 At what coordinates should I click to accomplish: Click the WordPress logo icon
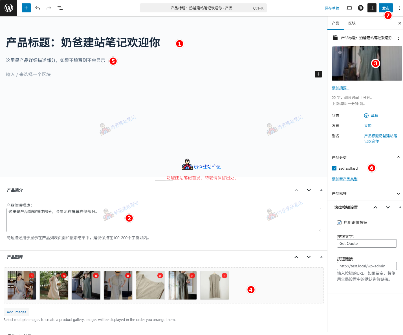tap(8, 8)
